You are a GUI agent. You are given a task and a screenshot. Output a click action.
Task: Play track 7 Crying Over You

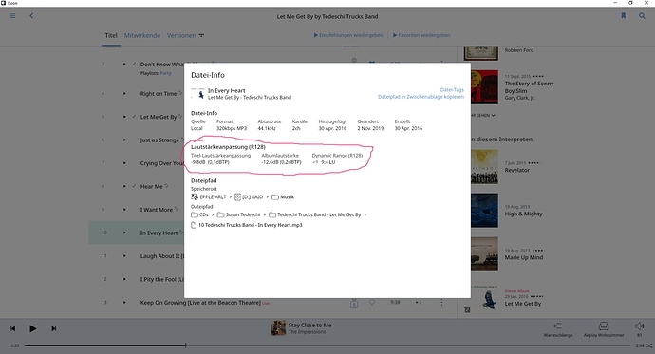(x=124, y=163)
